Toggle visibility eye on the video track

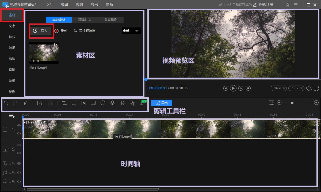click(x=19, y=125)
